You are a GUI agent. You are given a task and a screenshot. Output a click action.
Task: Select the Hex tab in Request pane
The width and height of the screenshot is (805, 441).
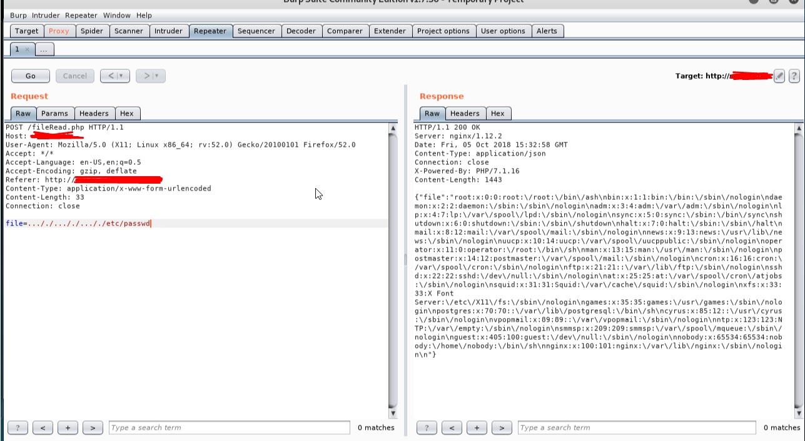[127, 113]
